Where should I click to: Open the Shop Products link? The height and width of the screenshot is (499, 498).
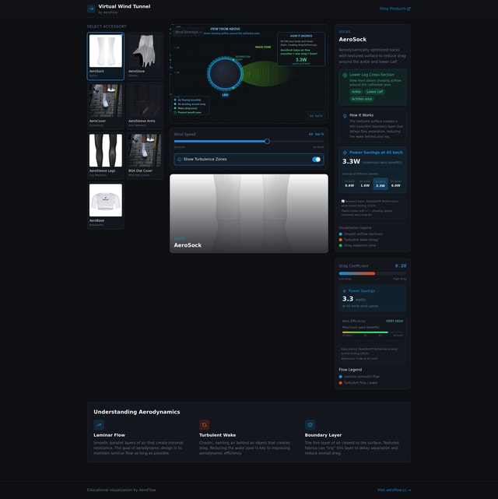click(x=395, y=9)
